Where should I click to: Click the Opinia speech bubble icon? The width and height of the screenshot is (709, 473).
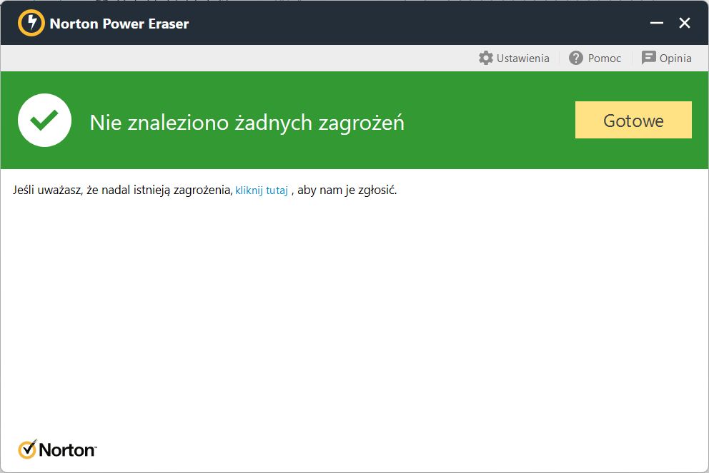pyautogui.click(x=648, y=58)
